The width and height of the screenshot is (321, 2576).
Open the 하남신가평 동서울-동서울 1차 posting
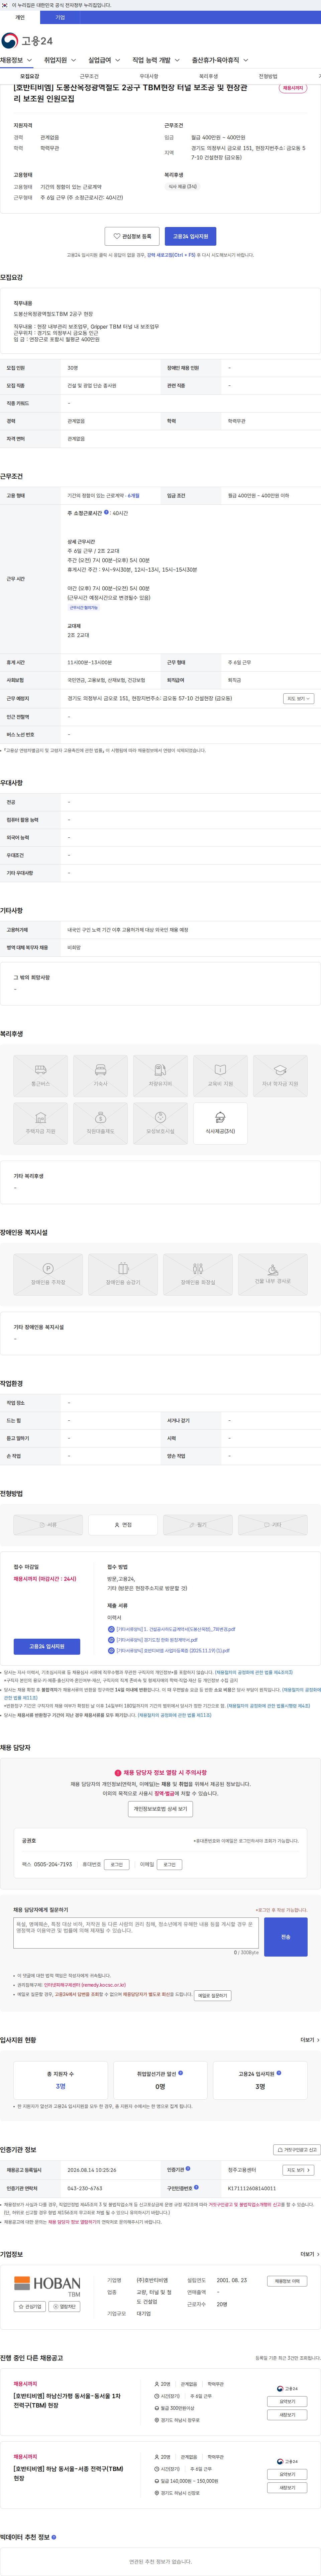point(67,2400)
